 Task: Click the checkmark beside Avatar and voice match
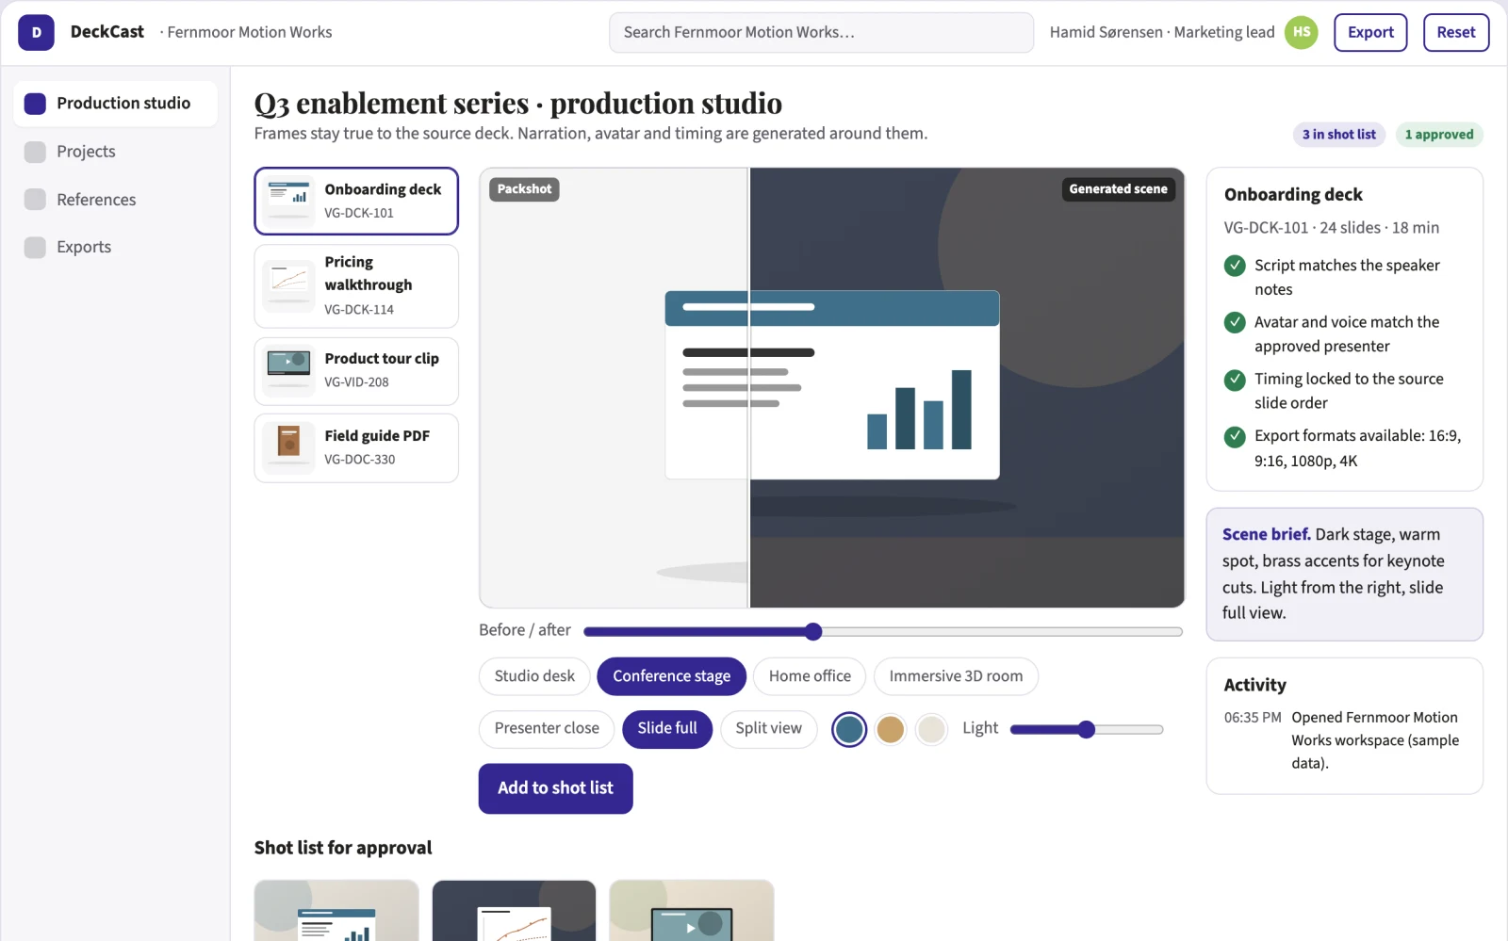(x=1235, y=322)
